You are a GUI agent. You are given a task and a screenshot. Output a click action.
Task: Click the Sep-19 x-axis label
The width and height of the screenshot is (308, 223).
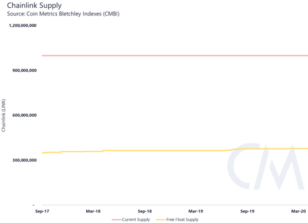247,211
